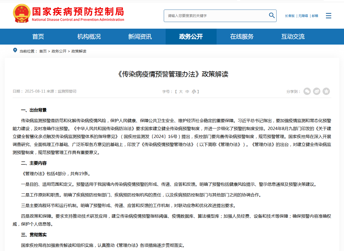Share article to Weibo
The image size is (344, 251).
[317, 91]
